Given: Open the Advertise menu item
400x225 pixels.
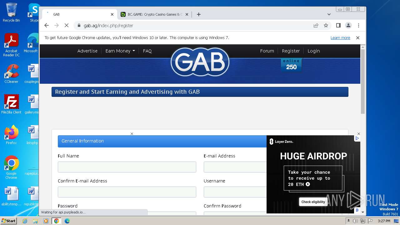Looking at the screenshot, I should tap(87, 51).
